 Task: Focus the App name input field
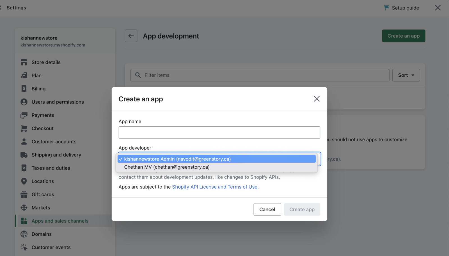[x=219, y=132]
